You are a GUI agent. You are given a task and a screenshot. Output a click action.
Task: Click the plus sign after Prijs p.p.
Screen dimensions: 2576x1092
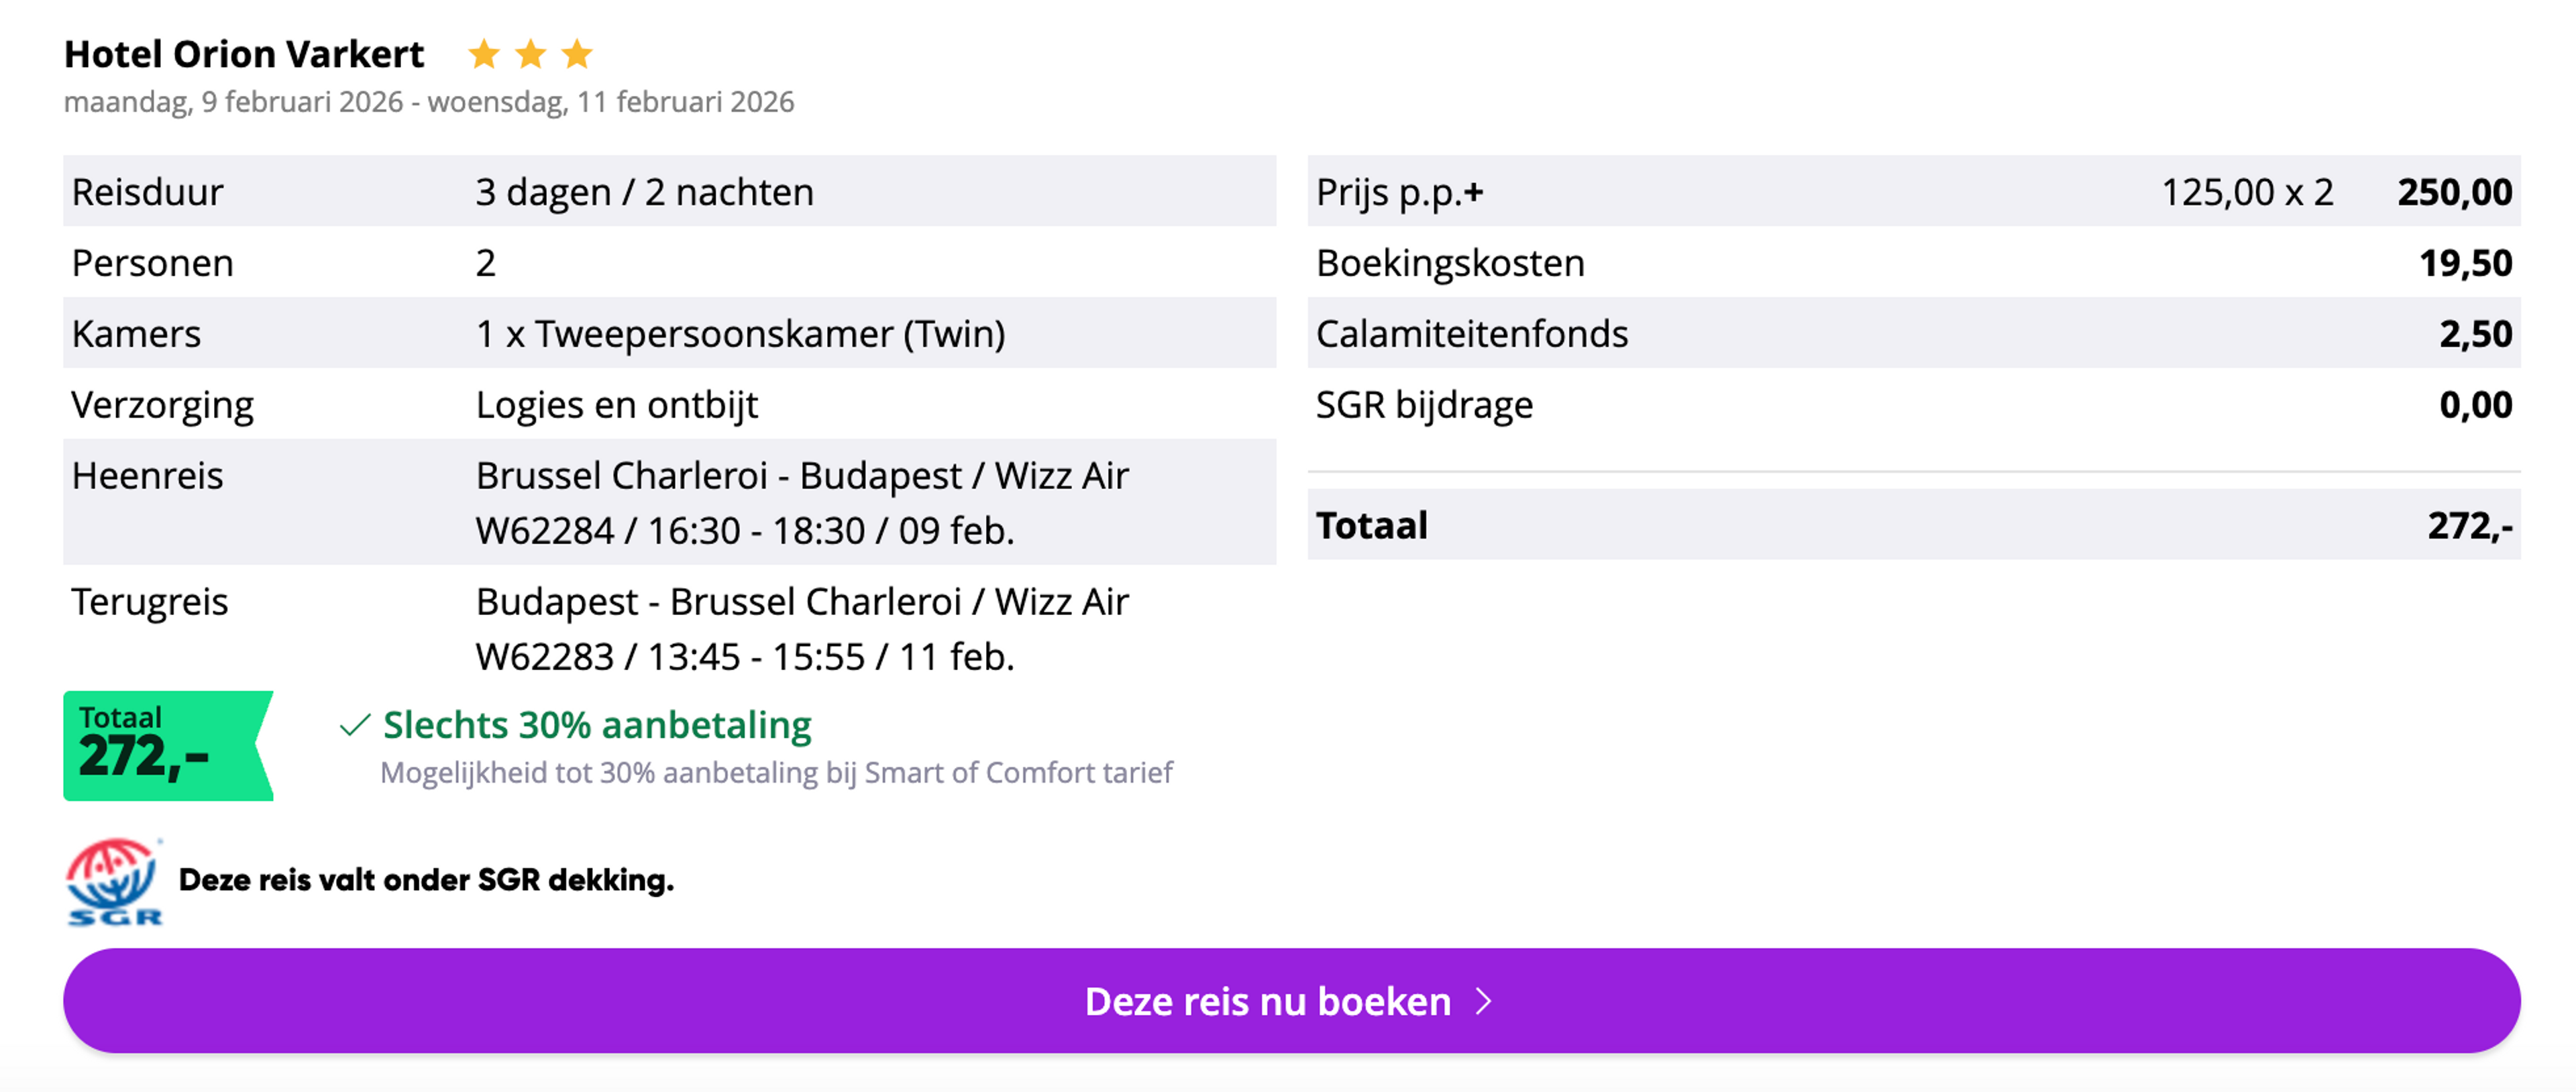pos(1474,191)
